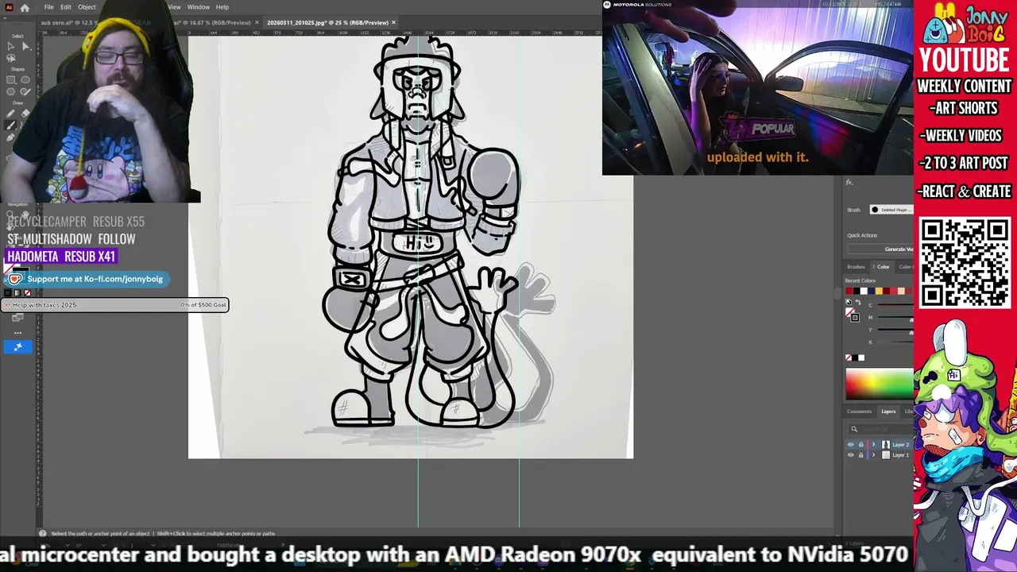Select the Eraser tool in Draw section
1017x572 pixels.
coord(25,114)
